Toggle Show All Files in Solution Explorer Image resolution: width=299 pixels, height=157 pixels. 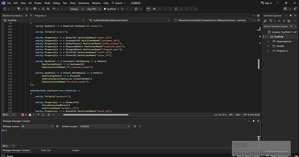click(289, 21)
